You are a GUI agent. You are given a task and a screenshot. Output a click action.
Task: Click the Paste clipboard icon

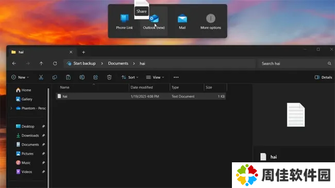[x=68, y=77]
